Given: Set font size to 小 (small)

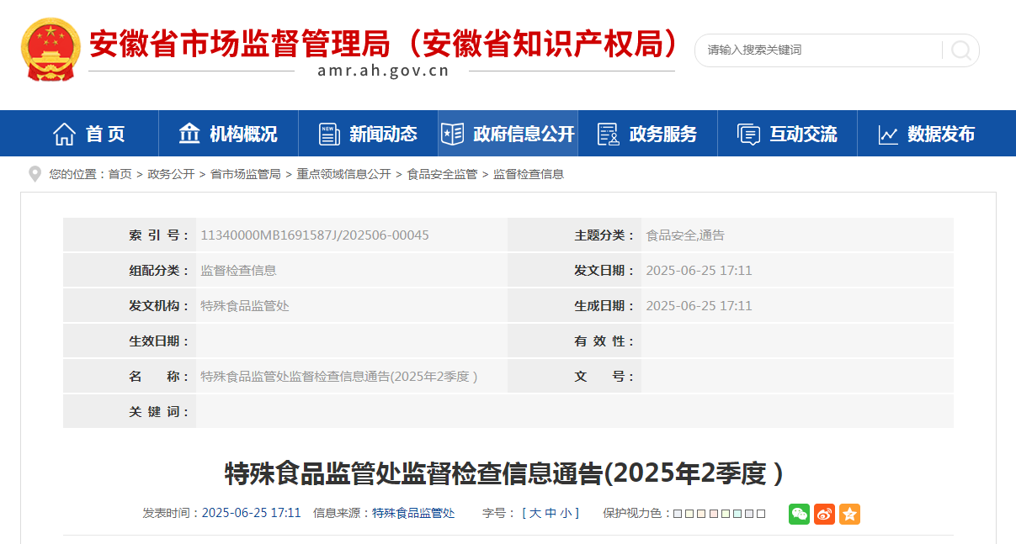Looking at the screenshot, I should (565, 513).
